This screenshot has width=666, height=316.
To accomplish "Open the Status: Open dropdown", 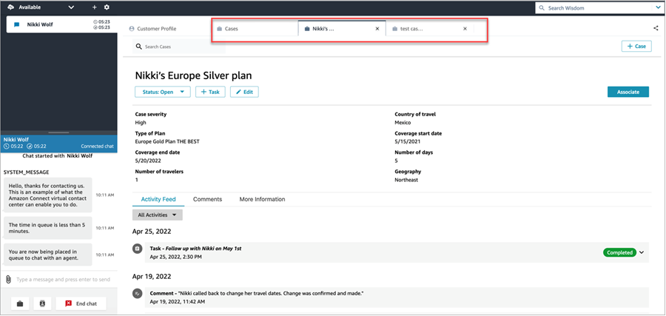I will pos(162,92).
